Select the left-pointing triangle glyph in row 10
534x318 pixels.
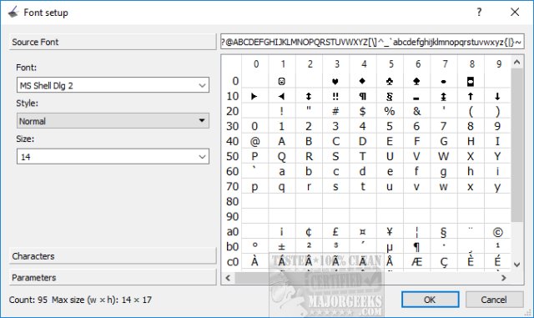(282, 96)
